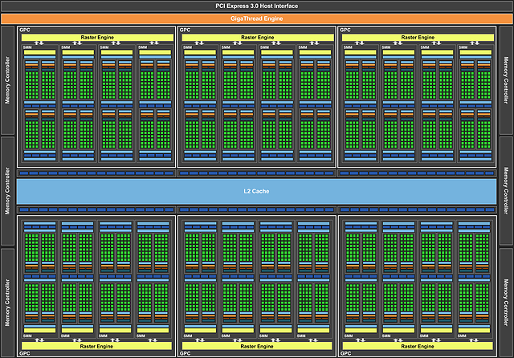Click the L2 Cache block

(256, 191)
